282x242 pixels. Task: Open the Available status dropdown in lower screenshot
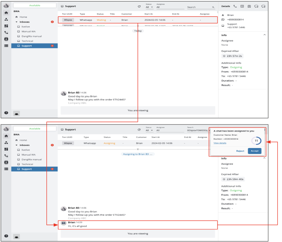(35, 129)
